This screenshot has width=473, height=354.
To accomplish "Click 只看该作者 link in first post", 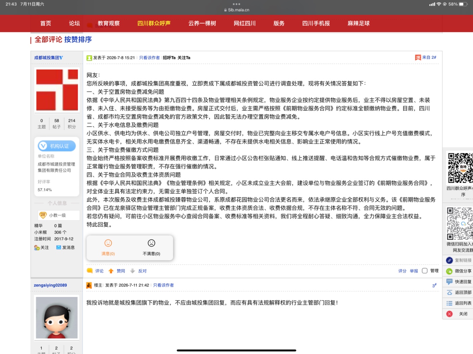I will (x=149, y=58).
